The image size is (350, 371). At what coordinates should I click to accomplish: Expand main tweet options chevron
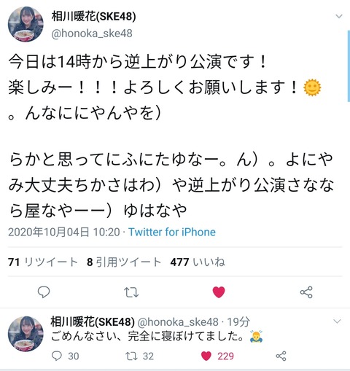pos(339,17)
